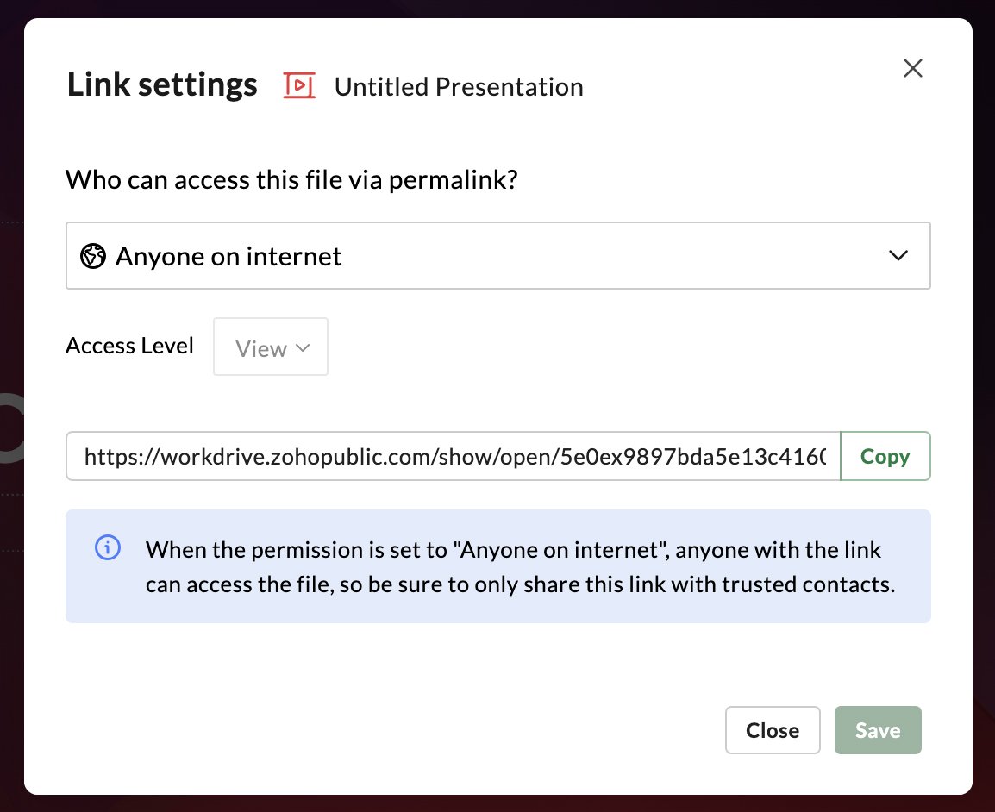Click the permalink access question label
The image size is (995, 812).
point(292,180)
